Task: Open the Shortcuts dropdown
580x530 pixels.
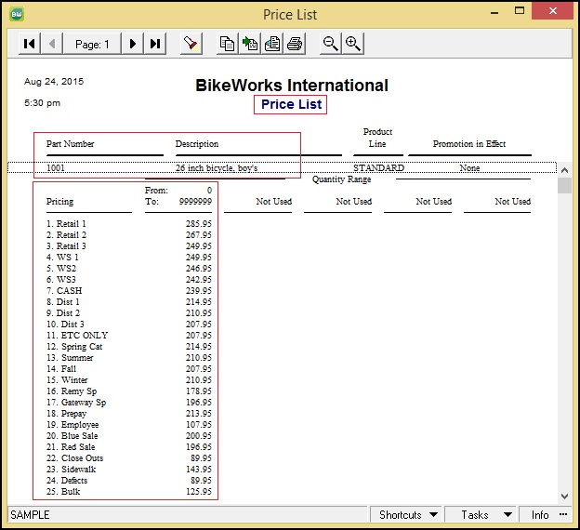Action: point(408,515)
